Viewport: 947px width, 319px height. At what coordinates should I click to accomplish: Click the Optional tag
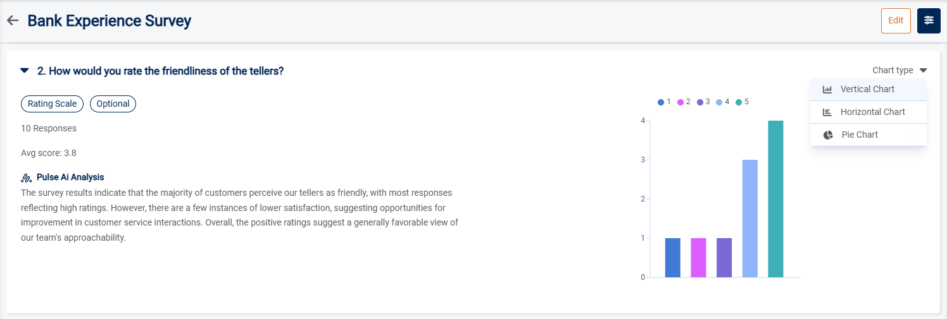pos(113,104)
